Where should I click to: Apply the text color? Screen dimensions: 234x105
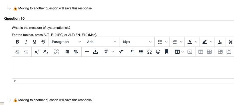[190, 42]
